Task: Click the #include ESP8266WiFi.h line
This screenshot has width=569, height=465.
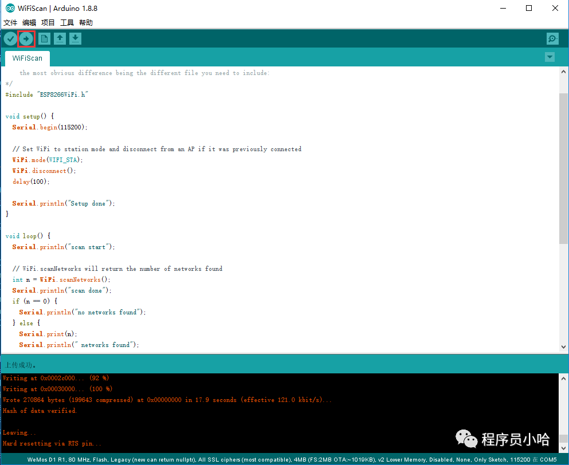Action: tap(47, 94)
